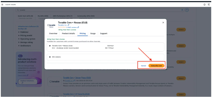The width and height of the screenshot is (212, 97).
Task: Close the Tenable Core dialog with X
Action: 163,23
